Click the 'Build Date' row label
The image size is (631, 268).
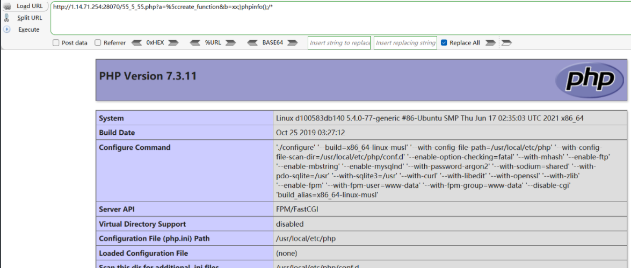click(x=117, y=133)
